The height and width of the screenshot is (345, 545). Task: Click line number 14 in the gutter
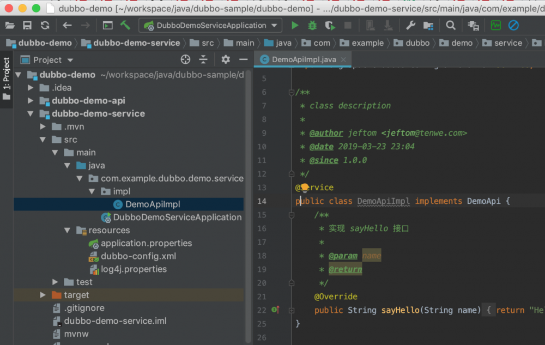[263, 201]
